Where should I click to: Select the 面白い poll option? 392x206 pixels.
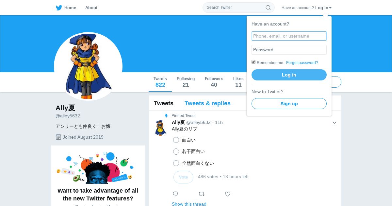point(176,140)
